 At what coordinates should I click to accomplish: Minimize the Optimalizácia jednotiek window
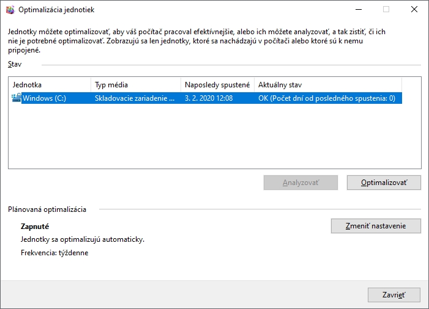(358, 10)
